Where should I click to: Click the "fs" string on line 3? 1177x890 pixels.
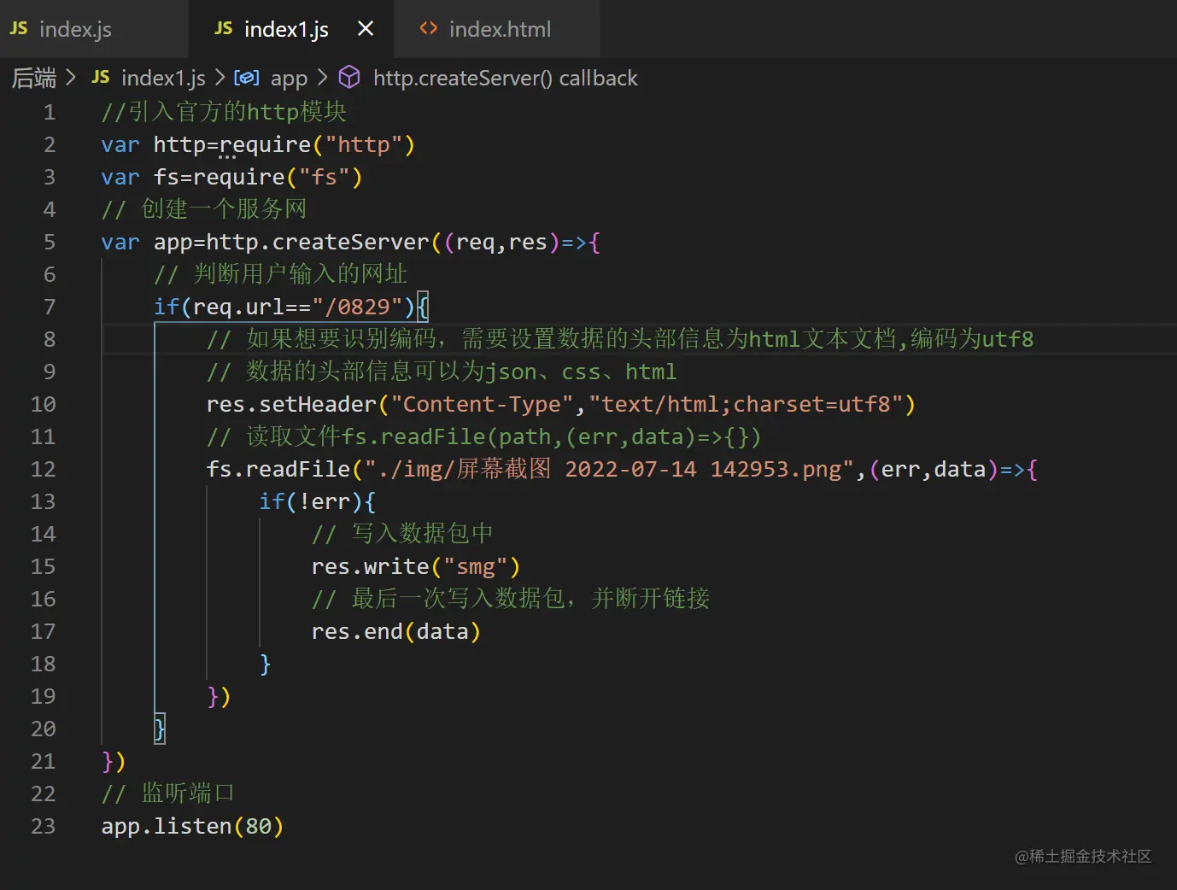tap(325, 177)
